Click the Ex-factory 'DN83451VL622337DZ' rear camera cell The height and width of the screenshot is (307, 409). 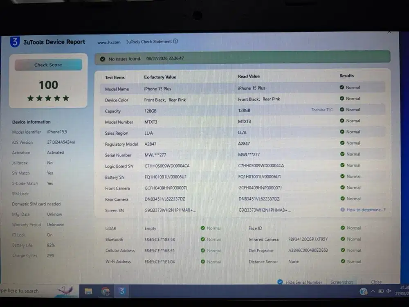164,199
